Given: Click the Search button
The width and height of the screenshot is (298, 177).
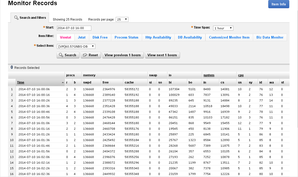Looking at the screenshot, I should pos(68,55).
